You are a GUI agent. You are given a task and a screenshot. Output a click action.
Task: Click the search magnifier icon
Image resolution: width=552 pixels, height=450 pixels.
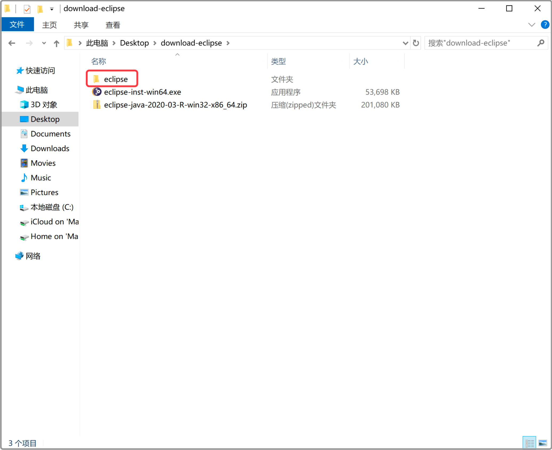[x=541, y=43]
